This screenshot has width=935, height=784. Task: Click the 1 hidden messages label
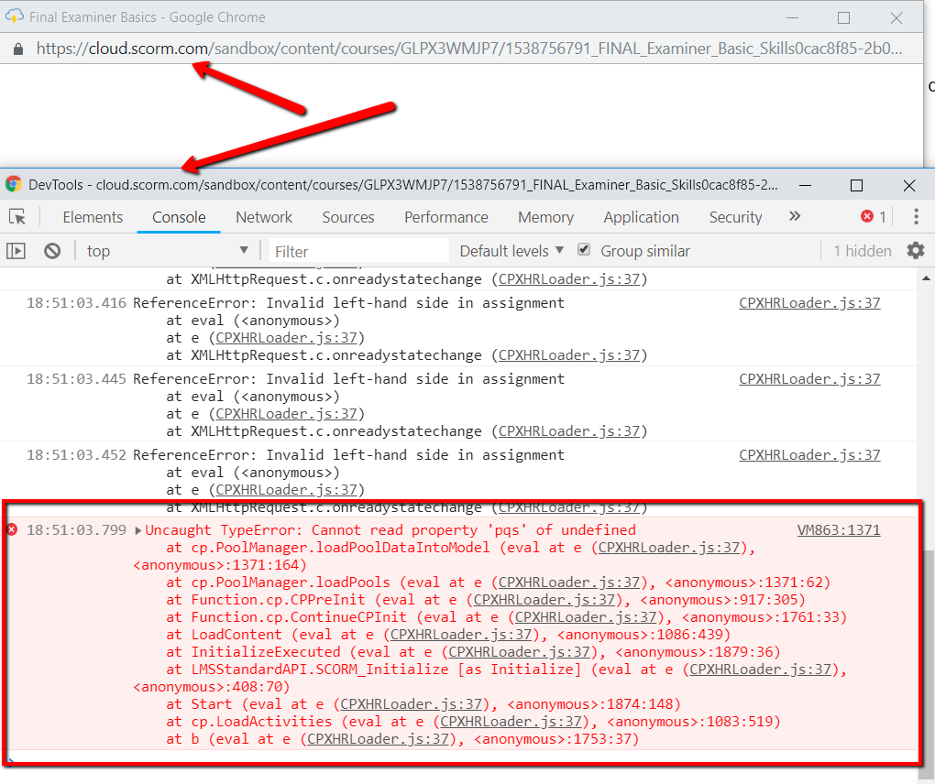[x=862, y=251]
